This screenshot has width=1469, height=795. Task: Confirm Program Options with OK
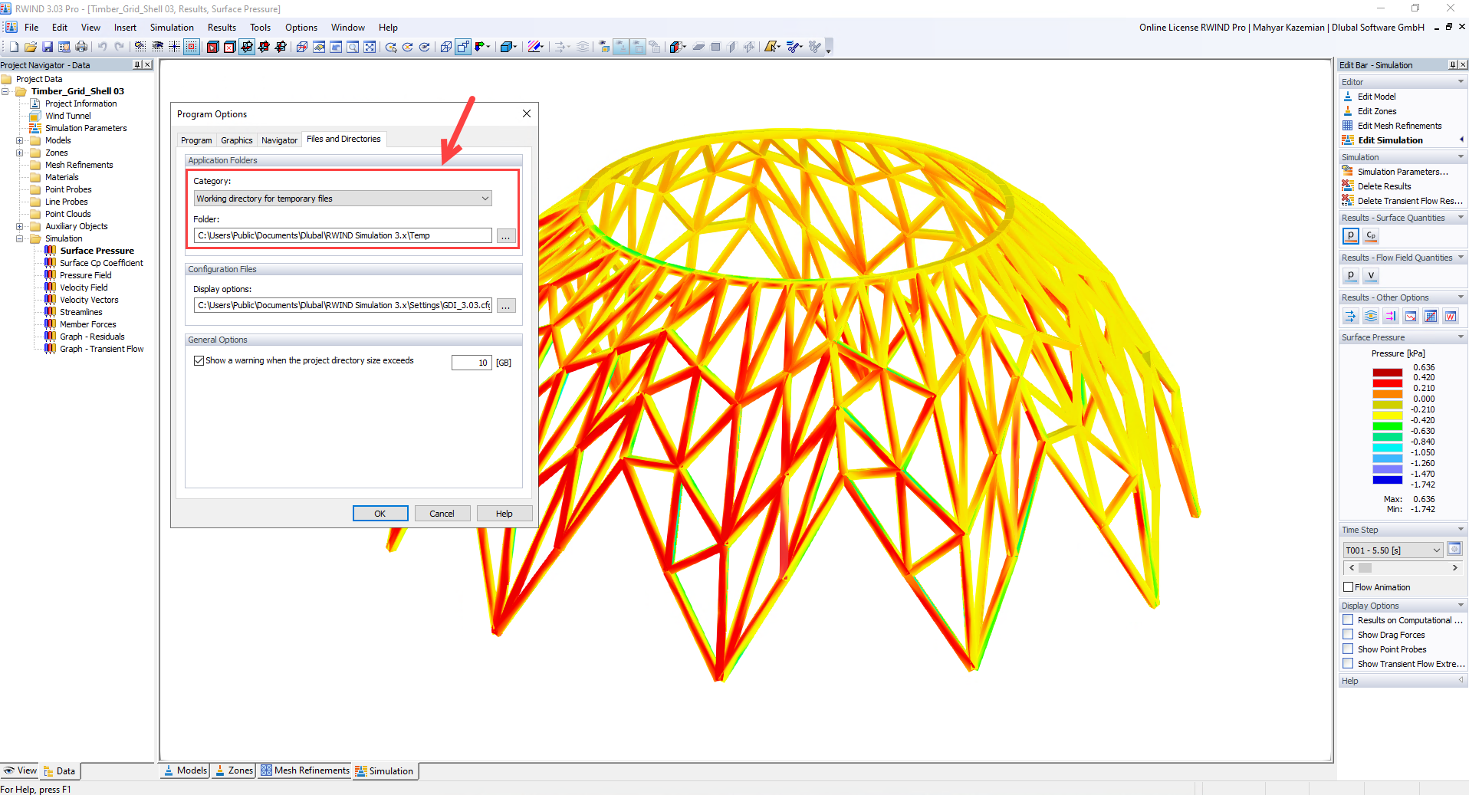tap(380, 513)
